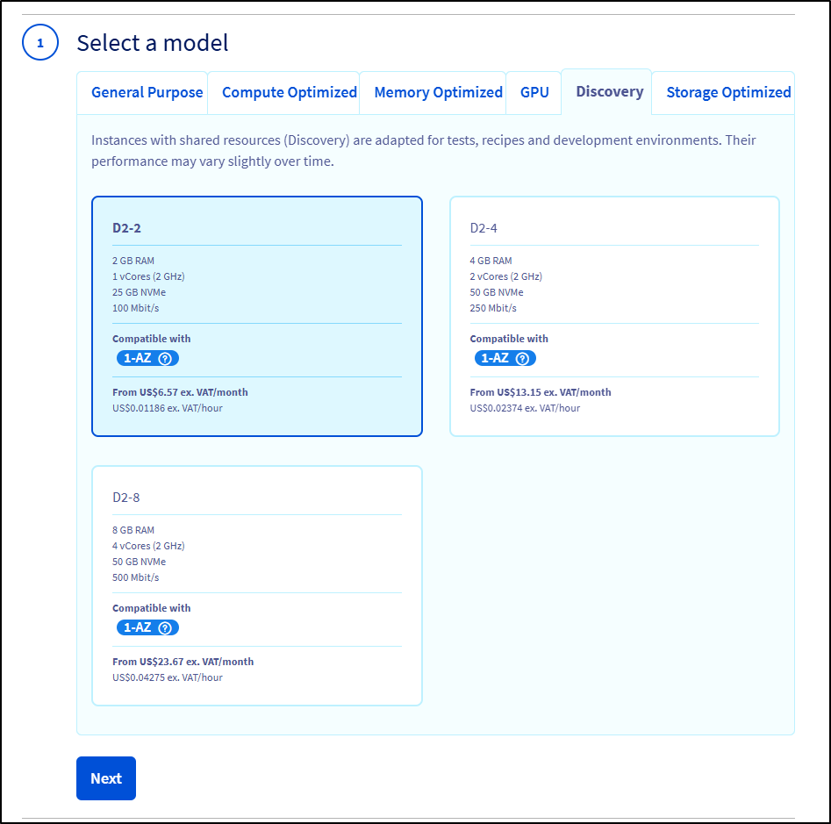831x824 pixels.
Task: Pick the D2-8 instance model card
Action: pyautogui.click(x=256, y=585)
